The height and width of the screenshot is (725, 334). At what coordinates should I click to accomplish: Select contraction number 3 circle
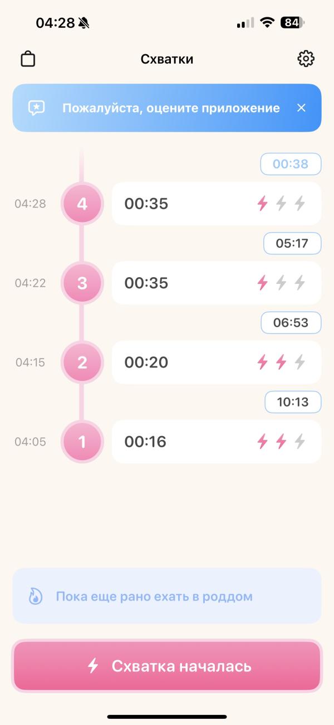point(82,283)
